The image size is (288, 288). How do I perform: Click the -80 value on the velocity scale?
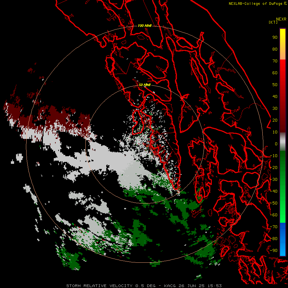(x=274, y=239)
